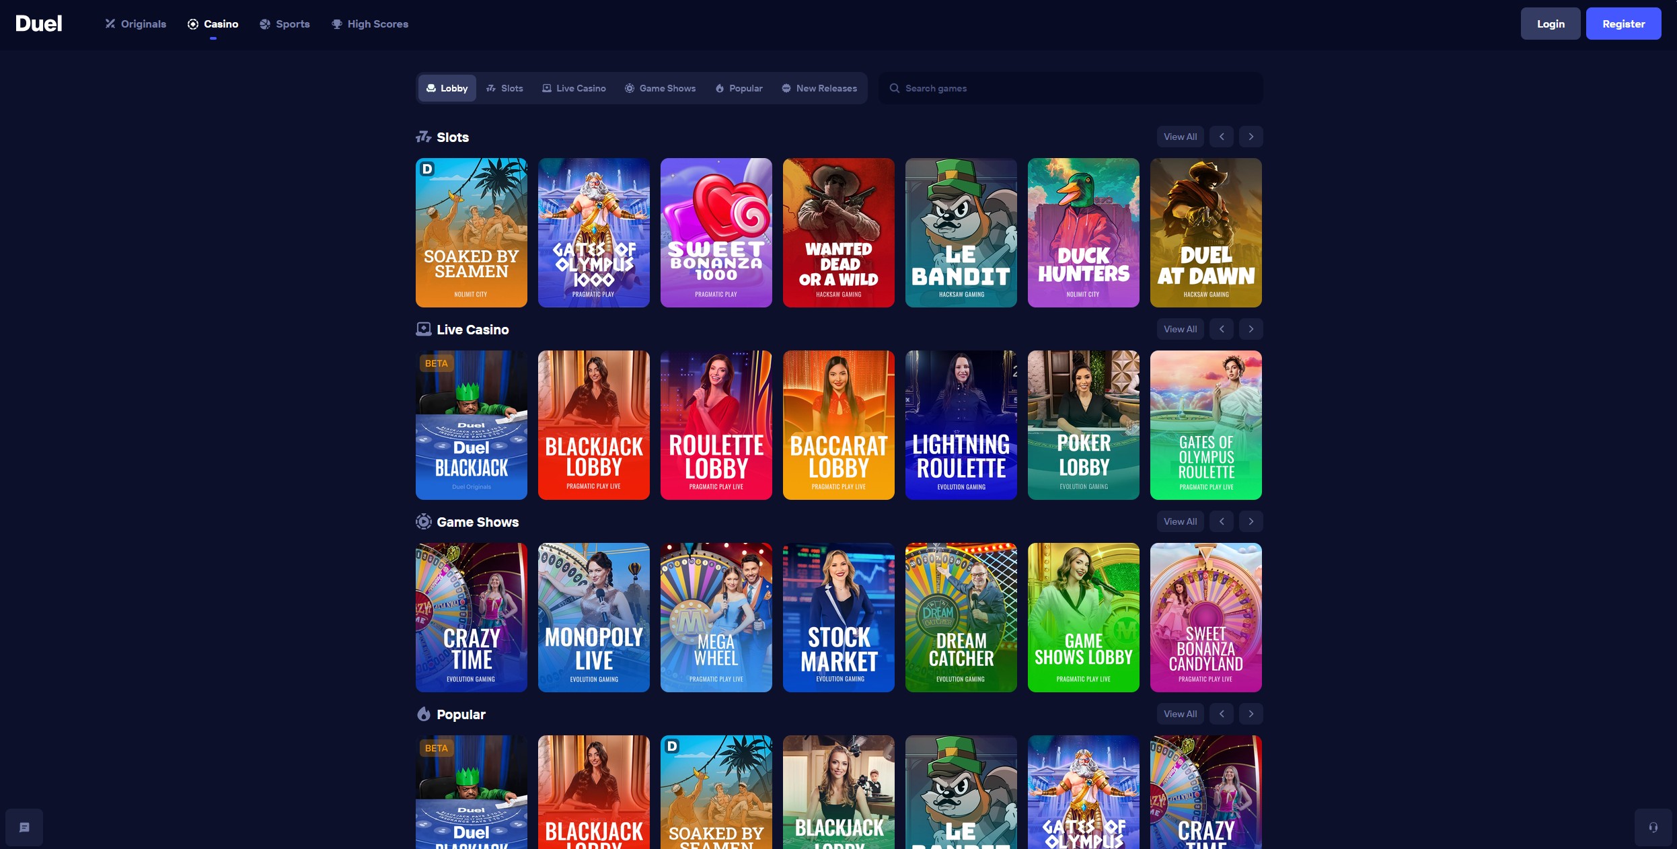1677x849 pixels.
Task: Open Duck Hunters slot
Action: tap(1084, 233)
